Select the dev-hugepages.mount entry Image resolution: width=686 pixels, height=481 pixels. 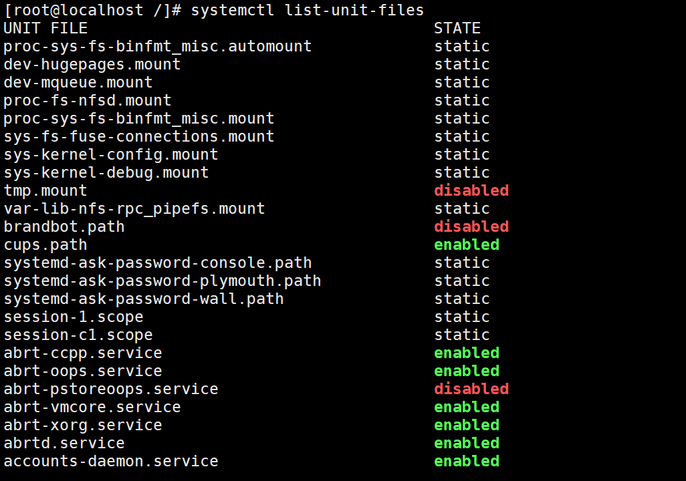click(92, 64)
